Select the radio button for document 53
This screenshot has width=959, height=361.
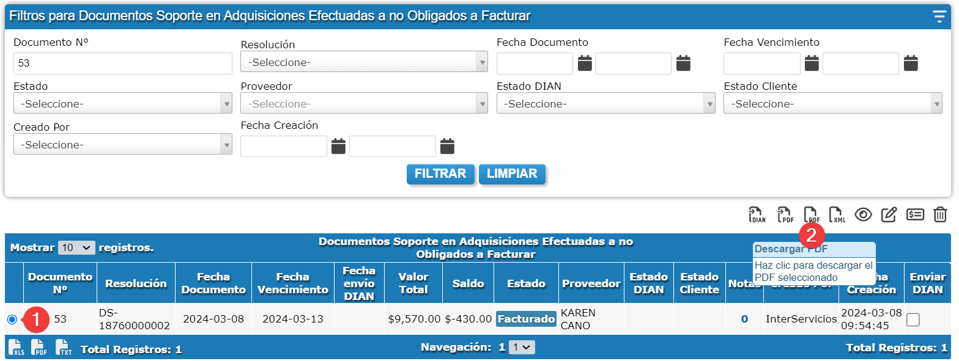[x=12, y=319]
